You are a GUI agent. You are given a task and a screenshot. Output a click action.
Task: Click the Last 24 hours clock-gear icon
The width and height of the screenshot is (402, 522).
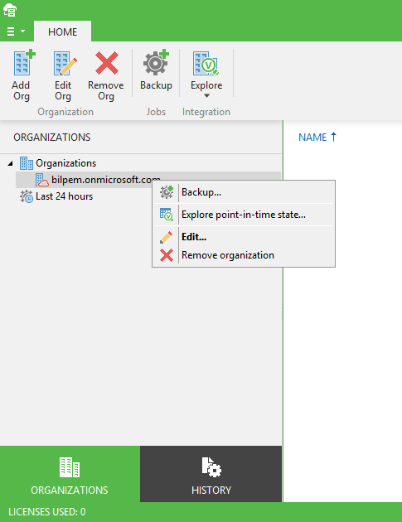(x=27, y=196)
